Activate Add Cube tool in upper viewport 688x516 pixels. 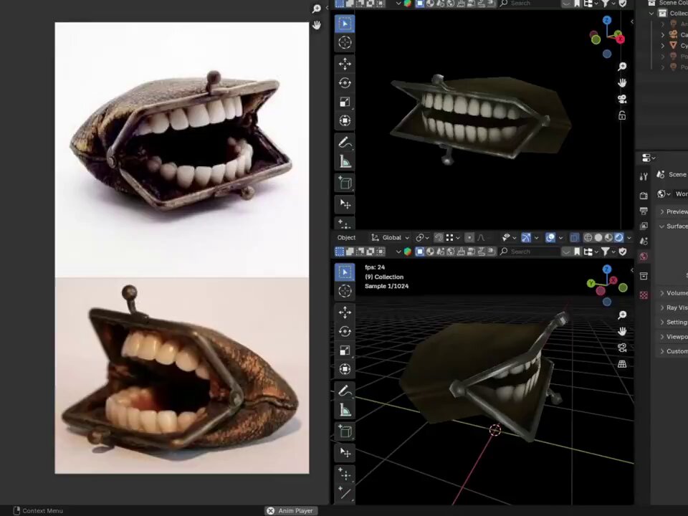(x=345, y=183)
